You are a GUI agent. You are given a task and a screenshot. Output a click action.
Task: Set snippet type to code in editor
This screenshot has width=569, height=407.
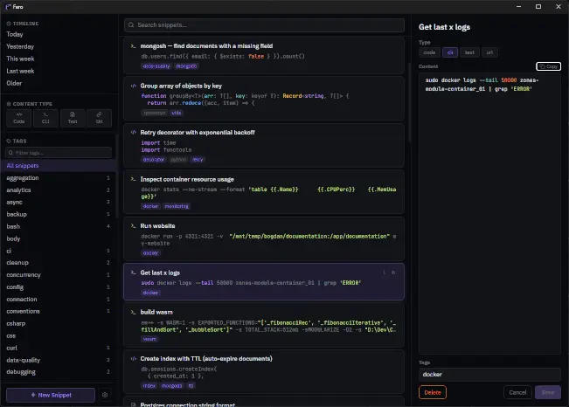pyautogui.click(x=429, y=52)
